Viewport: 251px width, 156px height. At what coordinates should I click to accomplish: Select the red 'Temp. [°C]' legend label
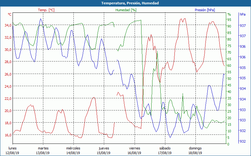[x=46, y=10]
